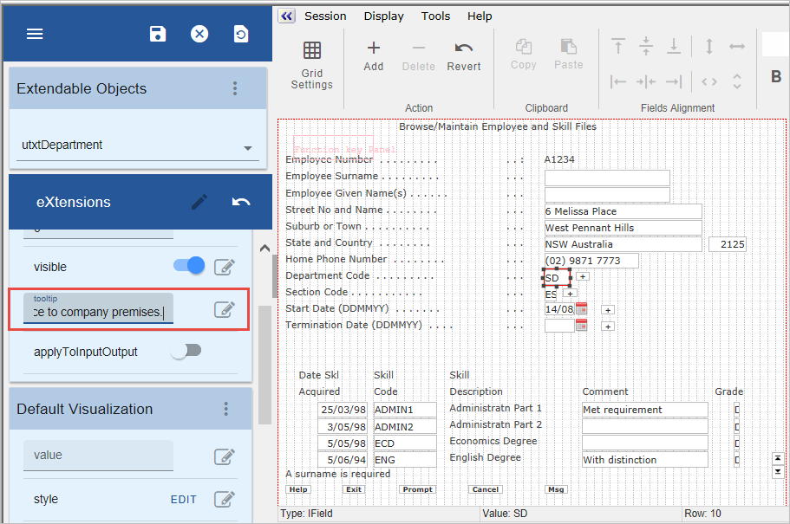790x524 pixels.
Task: Click the vertical spacing chevrons icon
Action: coord(737,81)
